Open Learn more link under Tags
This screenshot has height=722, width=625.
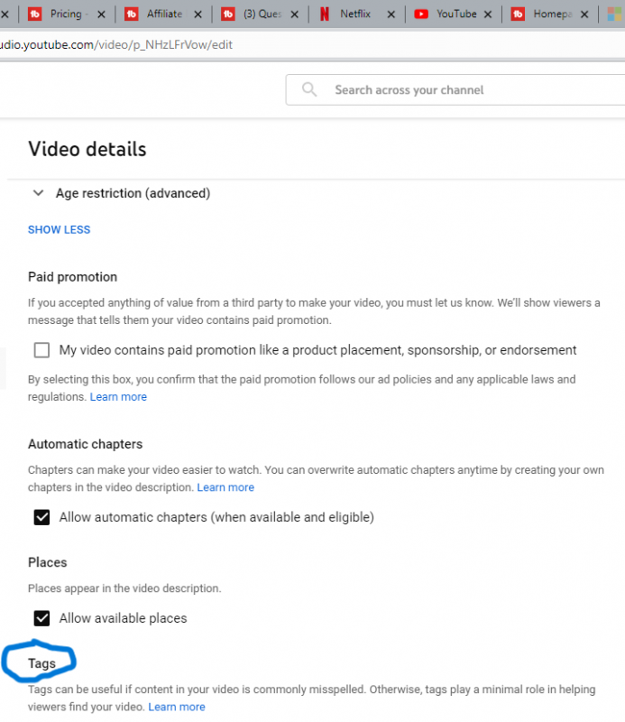point(177,707)
